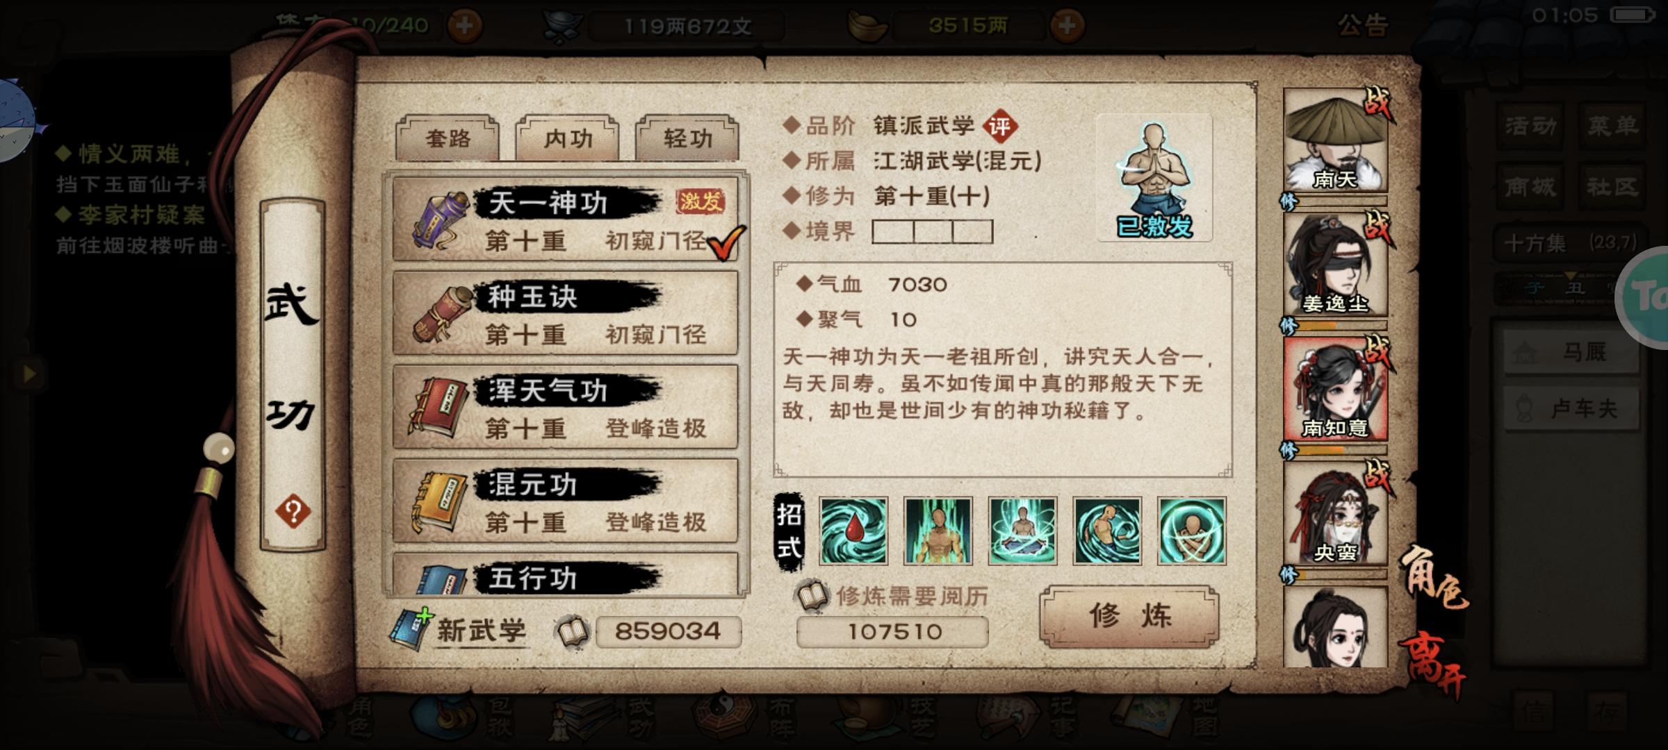The height and width of the screenshot is (750, 1668).
Task: Select the 浑天气功 skill entry
Action: click(x=565, y=407)
